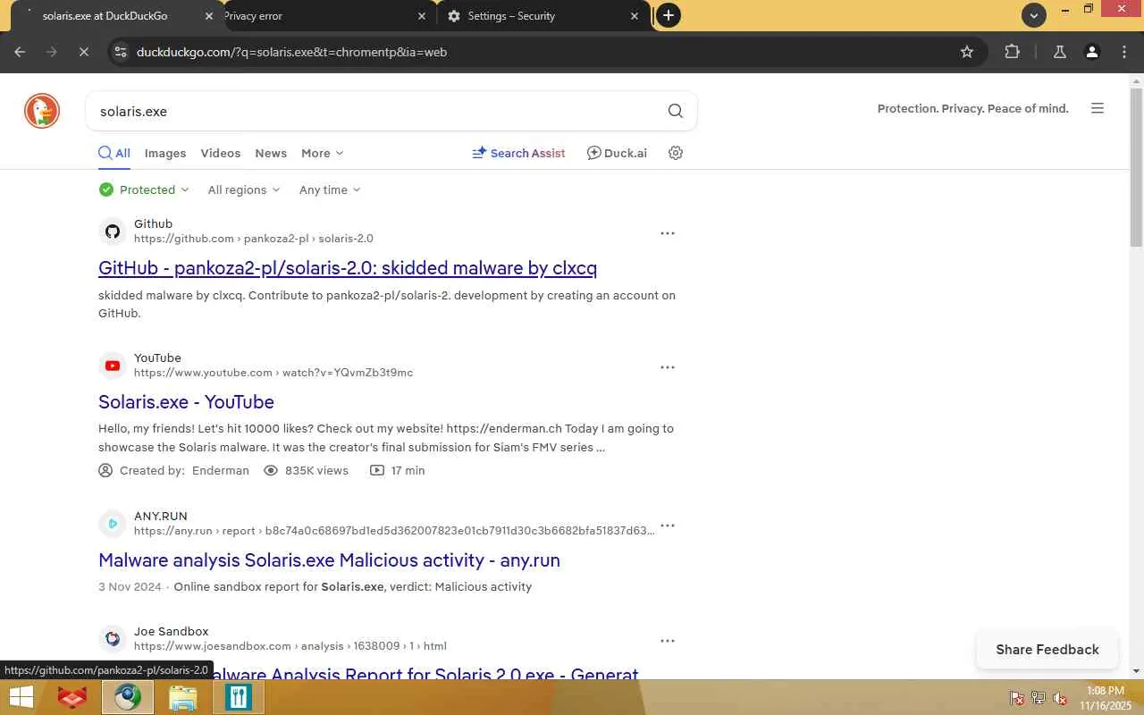Screen dimensions: 1144x715
Task: Open the Chrome Labs flask icon
Action: click(x=1060, y=52)
